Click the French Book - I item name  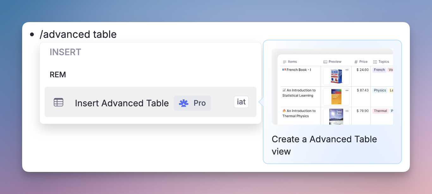click(x=299, y=70)
